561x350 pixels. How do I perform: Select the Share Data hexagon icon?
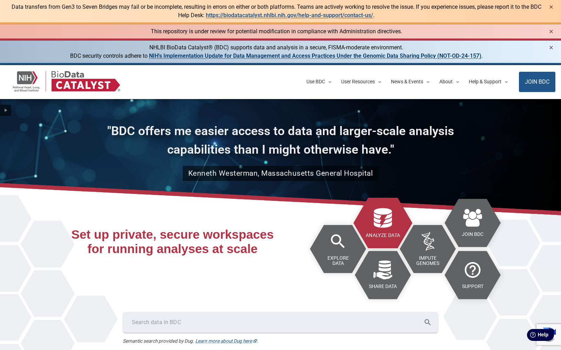pos(383,275)
